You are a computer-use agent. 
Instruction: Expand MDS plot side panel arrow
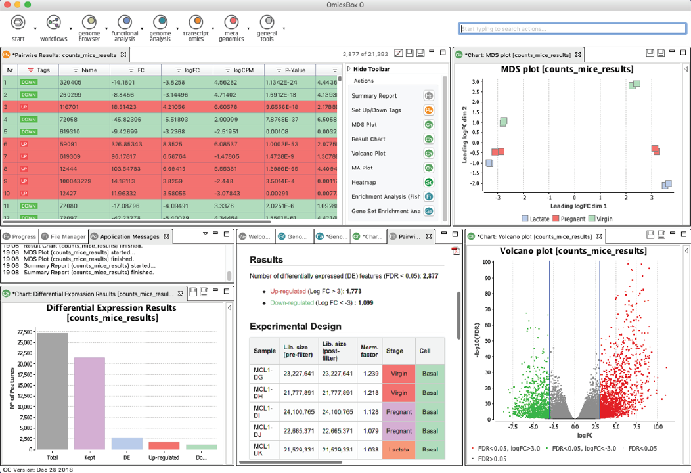(686, 69)
